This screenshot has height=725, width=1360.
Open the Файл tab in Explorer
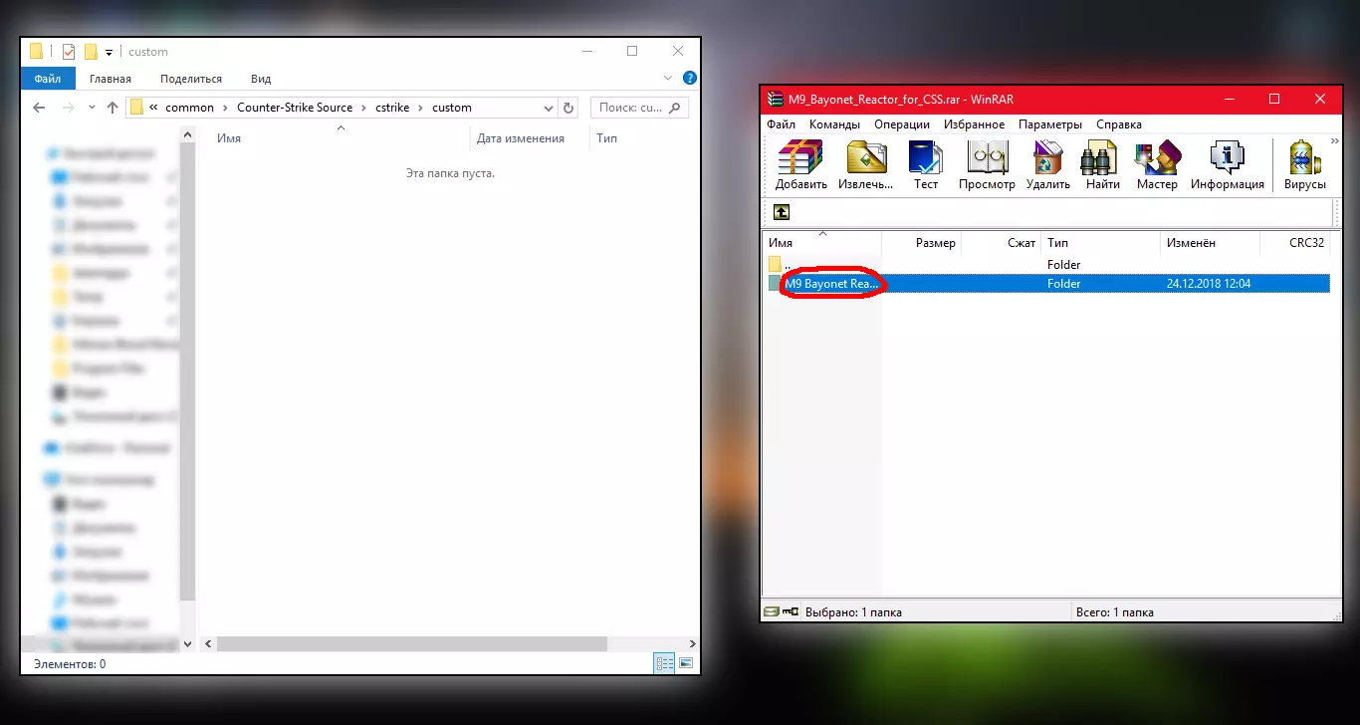pos(48,79)
